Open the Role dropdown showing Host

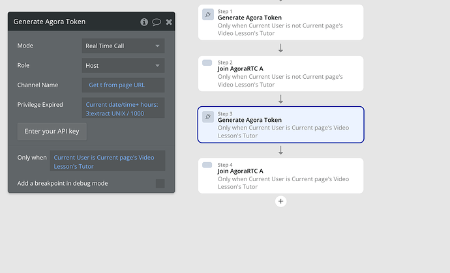tap(123, 65)
